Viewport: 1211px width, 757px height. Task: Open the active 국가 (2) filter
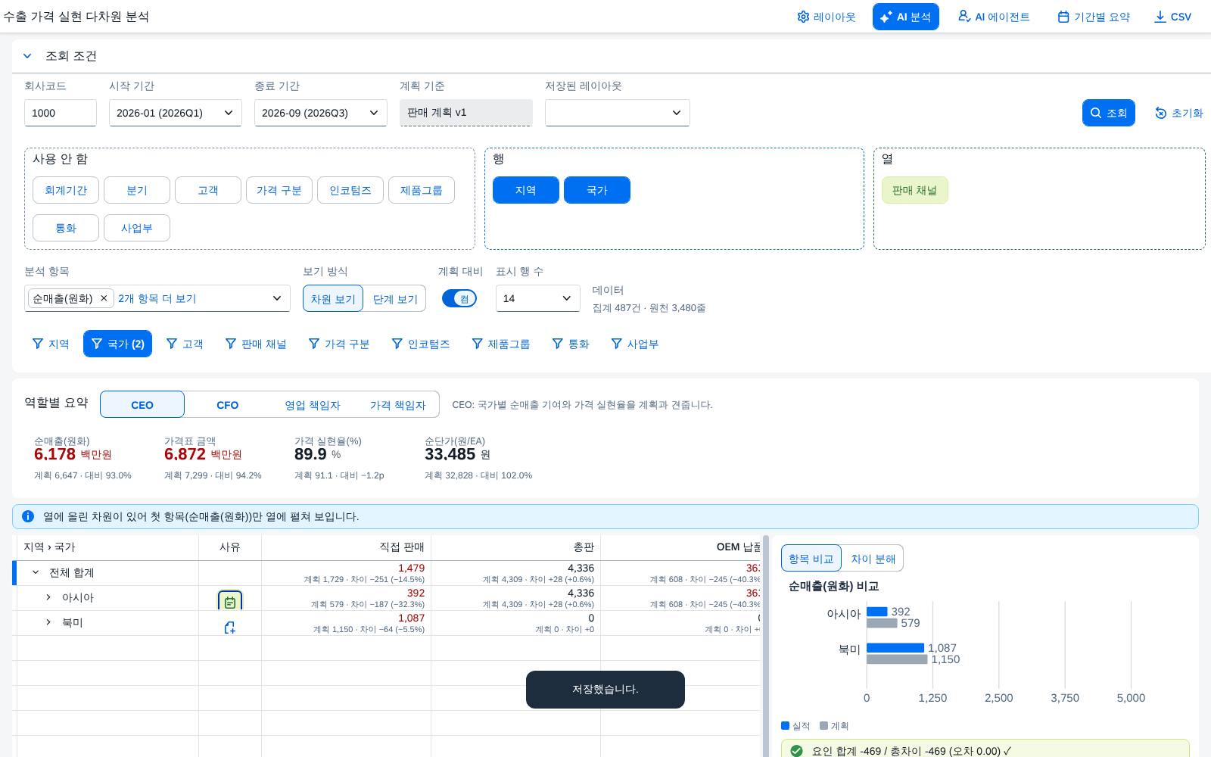click(117, 344)
